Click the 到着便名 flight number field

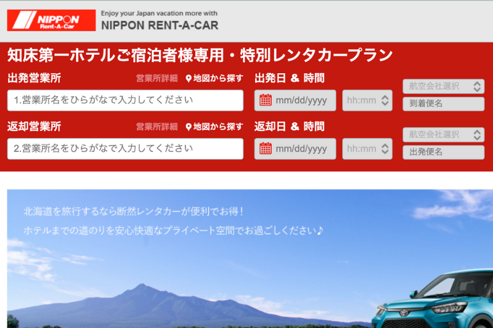pos(443,104)
